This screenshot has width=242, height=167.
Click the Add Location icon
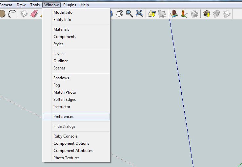151,14
